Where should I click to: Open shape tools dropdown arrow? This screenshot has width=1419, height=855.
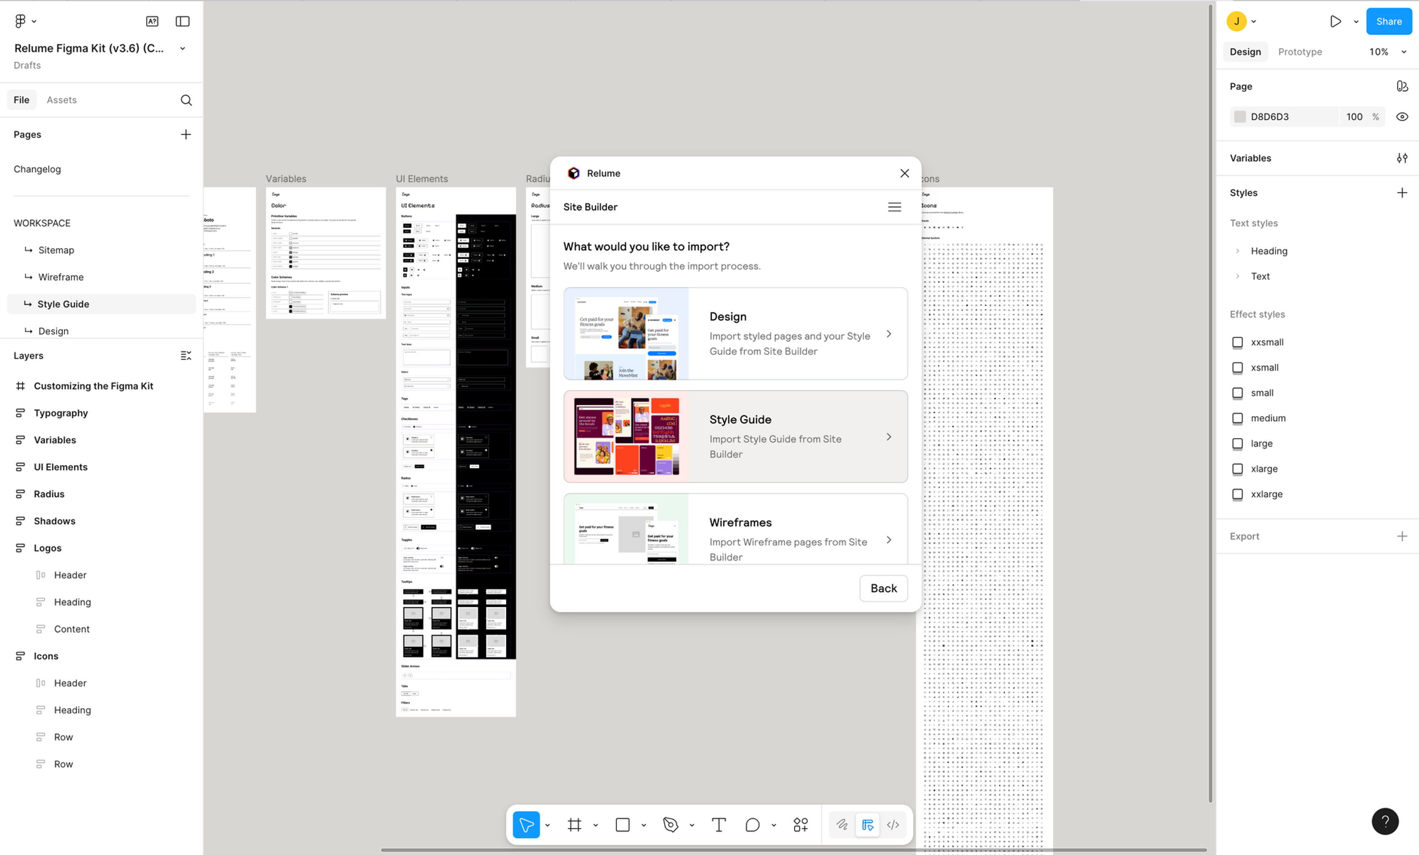(x=643, y=825)
